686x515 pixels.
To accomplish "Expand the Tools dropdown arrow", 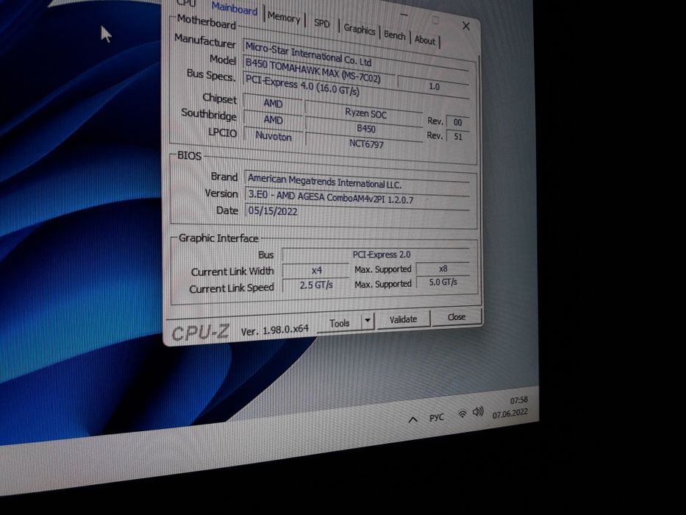I will (x=368, y=321).
